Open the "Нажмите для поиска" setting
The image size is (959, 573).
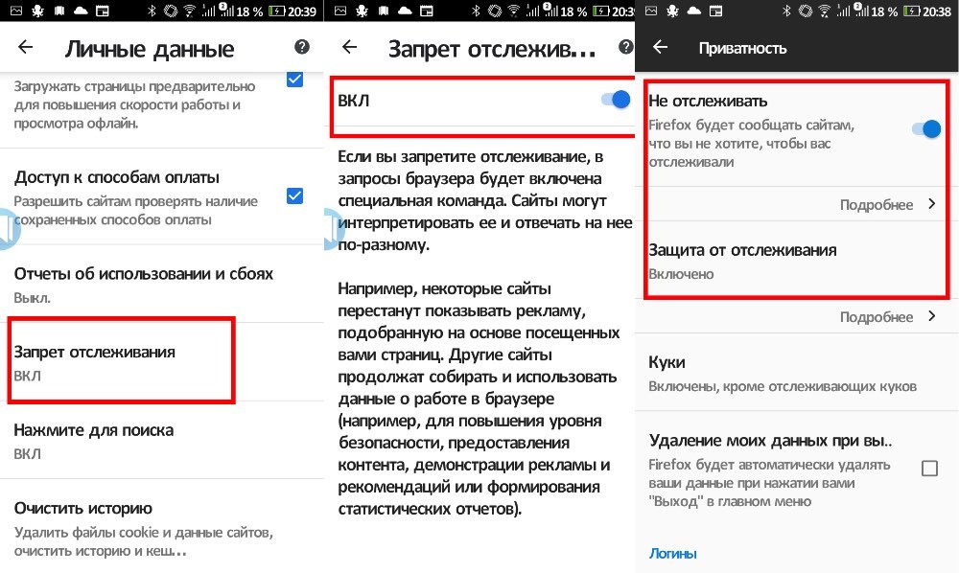[x=94, y=440]
